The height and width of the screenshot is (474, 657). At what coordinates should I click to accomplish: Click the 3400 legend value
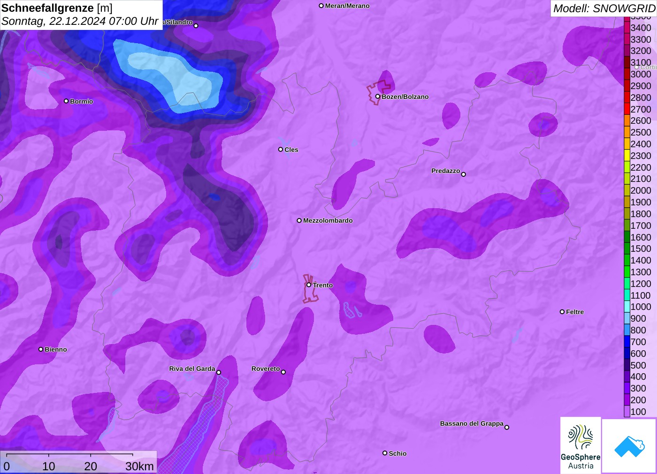pyautogui.click(x=641, y=28)
